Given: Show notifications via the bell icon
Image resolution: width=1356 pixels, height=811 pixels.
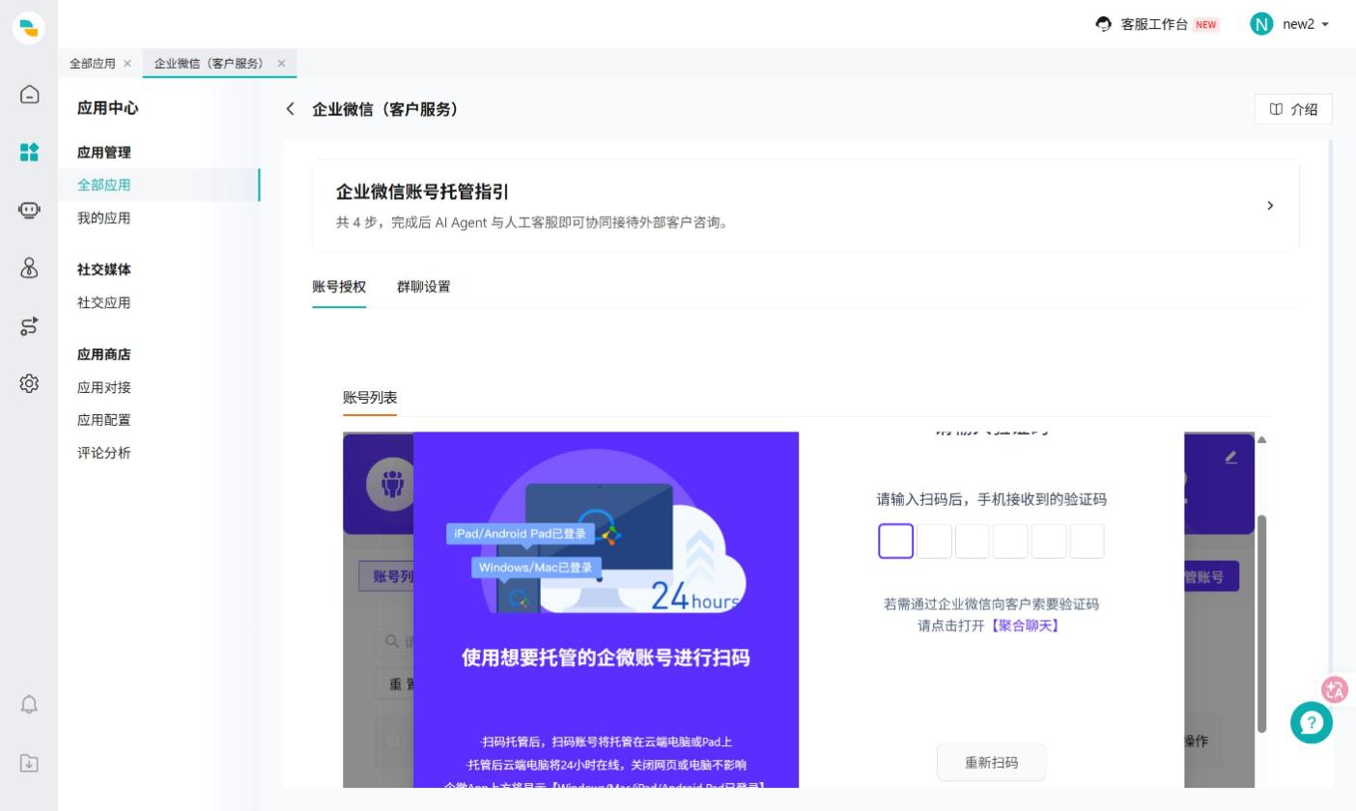Looking at the screenshot, I should coord(29,704).
